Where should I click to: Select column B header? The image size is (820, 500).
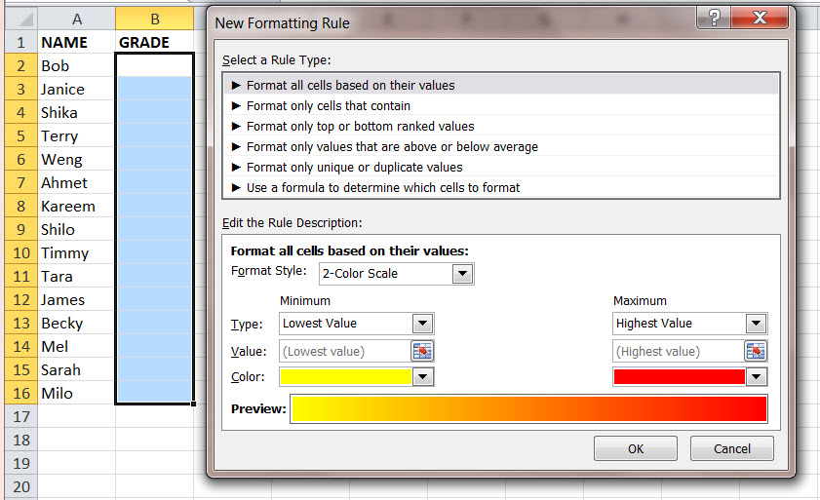click(x=155, y=19)
